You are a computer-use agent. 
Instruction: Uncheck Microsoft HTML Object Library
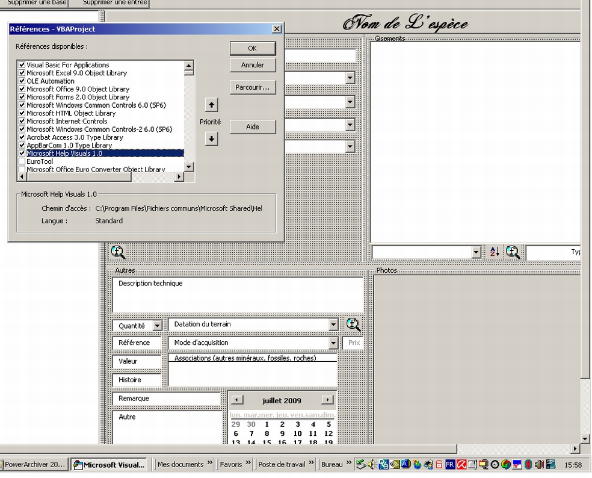(x=22, y=113)
